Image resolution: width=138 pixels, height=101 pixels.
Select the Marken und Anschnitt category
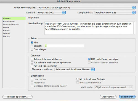(x=14, y=24)
